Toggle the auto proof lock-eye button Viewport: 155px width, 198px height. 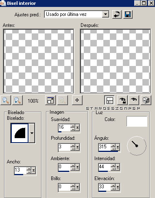point(122,100)
